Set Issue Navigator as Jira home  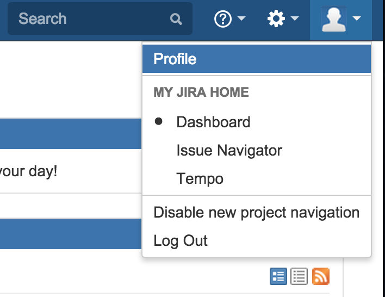[x=229, y=150]
